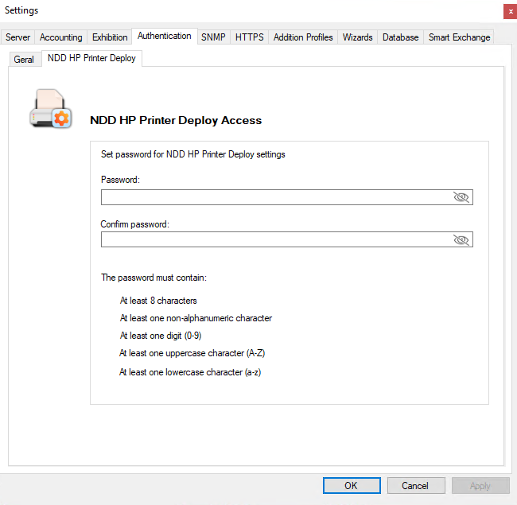Open the Smart Exchange tab

[x=459, y=37]
